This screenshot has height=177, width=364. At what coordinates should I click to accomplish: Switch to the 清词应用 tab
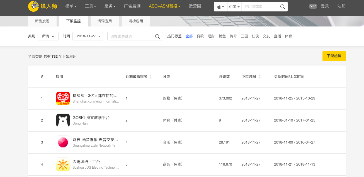click(105, 21)
